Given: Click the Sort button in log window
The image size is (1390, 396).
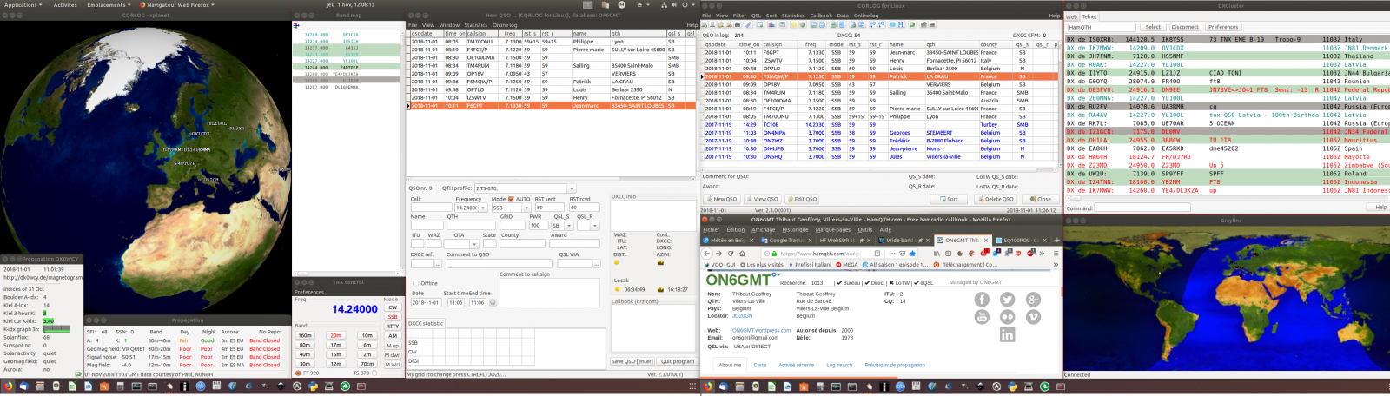Looking at the screenshot, I should (x=950, y=199).
